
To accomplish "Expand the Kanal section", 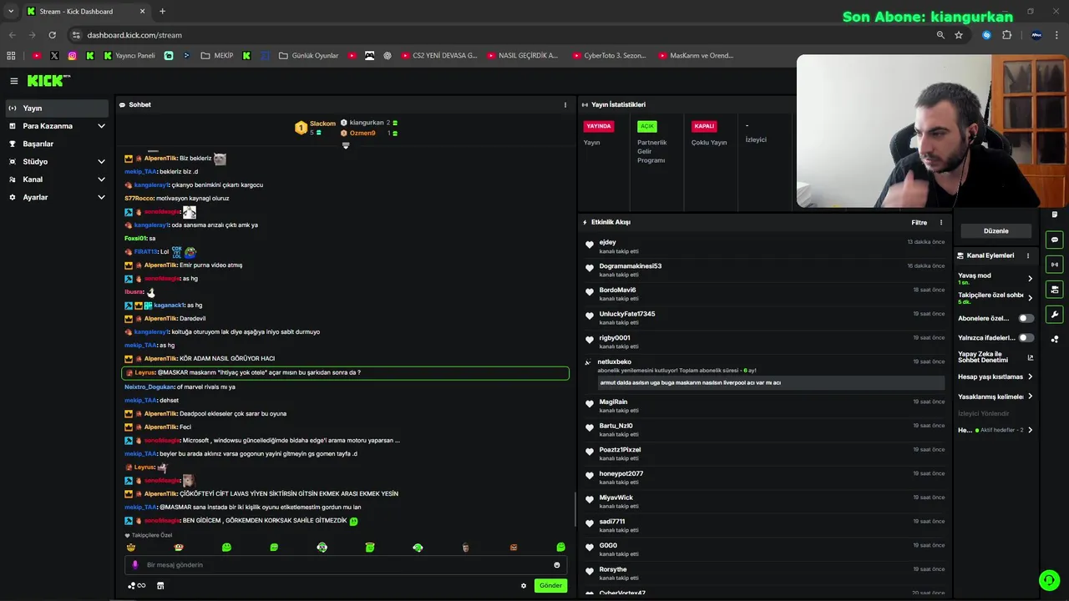I will pyautogui.click(x=55, y=179).
